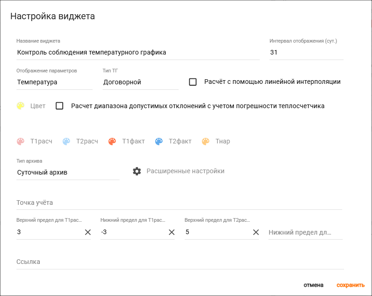Expand the Тип архива dropdown
This screenshot has height=296, width=372.
(x=67, y=173)
